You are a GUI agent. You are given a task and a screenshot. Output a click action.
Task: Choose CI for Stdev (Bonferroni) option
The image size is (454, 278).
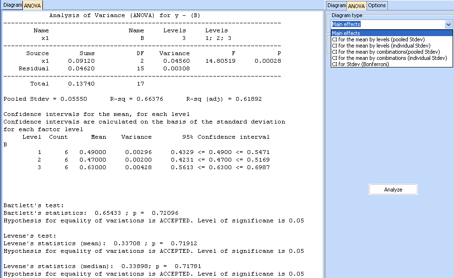(x=360, y=64)
